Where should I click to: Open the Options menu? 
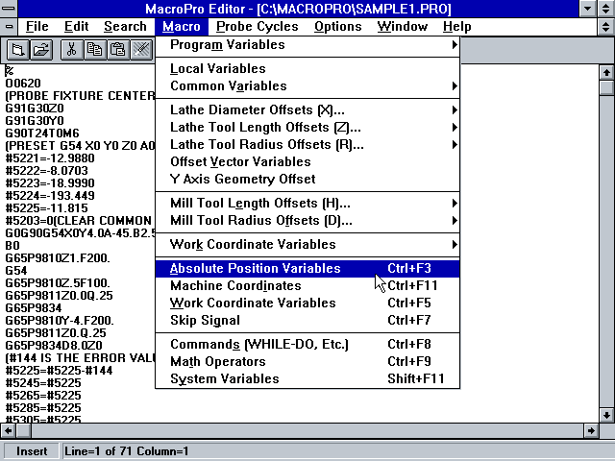coord(337,27)
